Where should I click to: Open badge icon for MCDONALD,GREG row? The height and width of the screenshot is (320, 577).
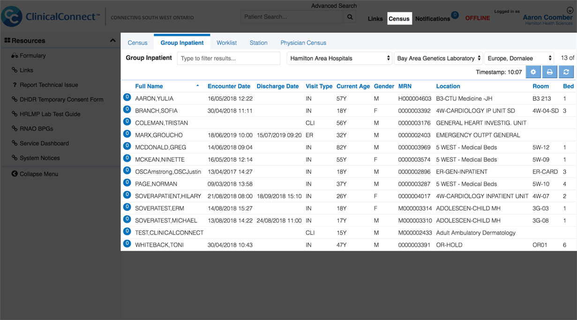pos(127,146)
